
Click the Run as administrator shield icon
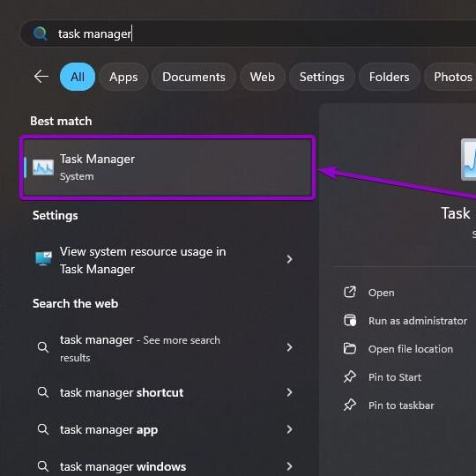(x=350, y=320)
